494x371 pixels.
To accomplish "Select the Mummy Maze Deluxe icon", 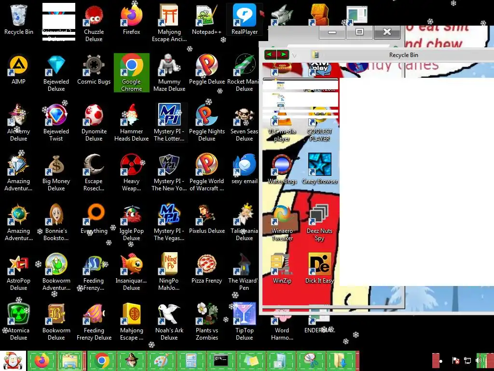I will [x=169, y=73].
